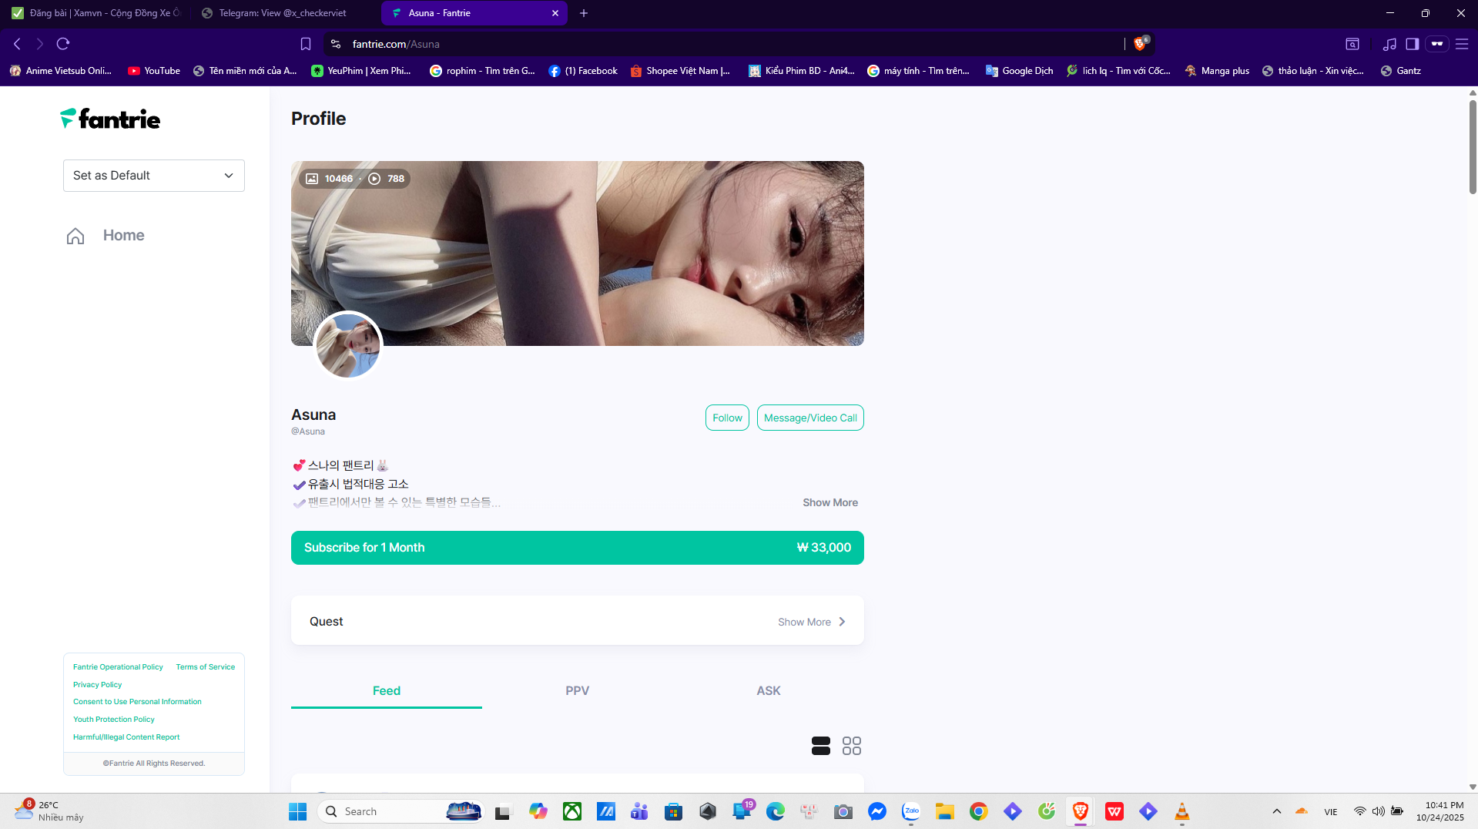Reload the page
Screen dimensions: 1478x829
click(63, 44)
